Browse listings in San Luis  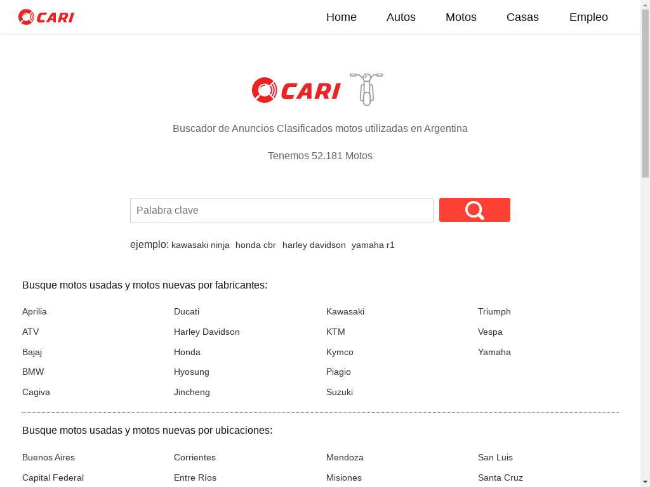click(495, 457)
